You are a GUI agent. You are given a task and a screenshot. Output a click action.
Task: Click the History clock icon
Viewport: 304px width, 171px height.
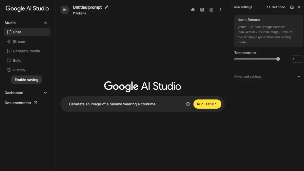tap(9, 70)
